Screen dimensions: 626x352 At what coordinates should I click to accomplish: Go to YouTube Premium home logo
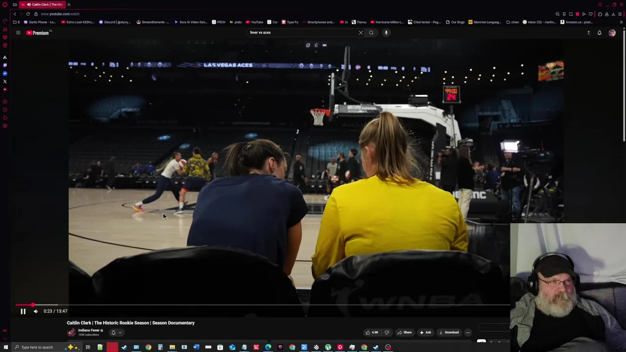coord(39,33)
